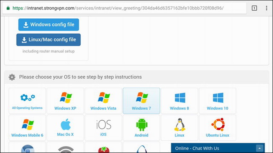
Task: Select Windows Mobile 6 tile
Action: 27,127
